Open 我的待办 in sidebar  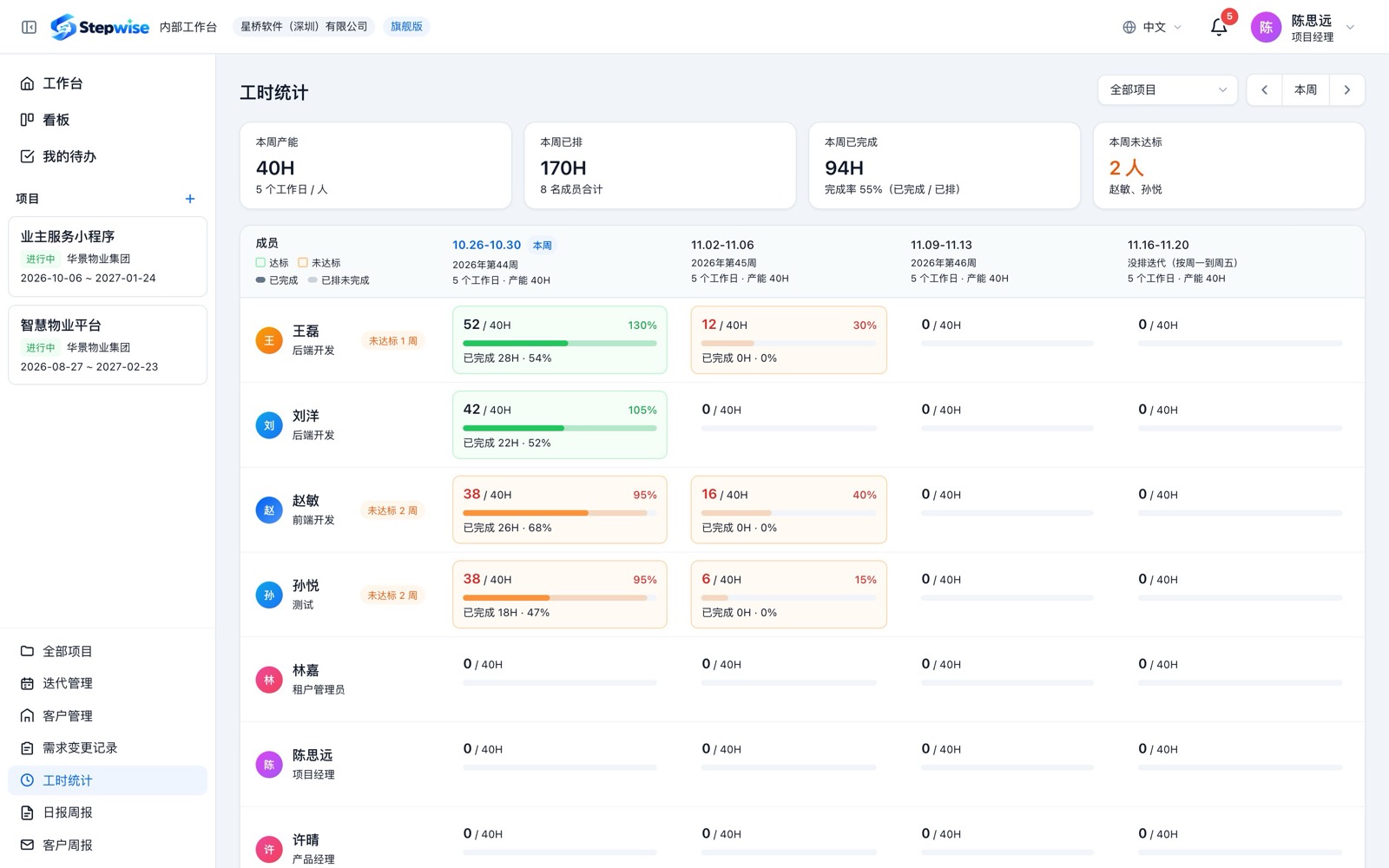tap(108, 156)
